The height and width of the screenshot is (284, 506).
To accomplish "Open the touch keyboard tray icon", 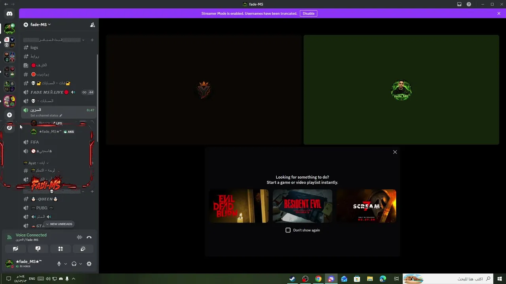I will 41,279.
